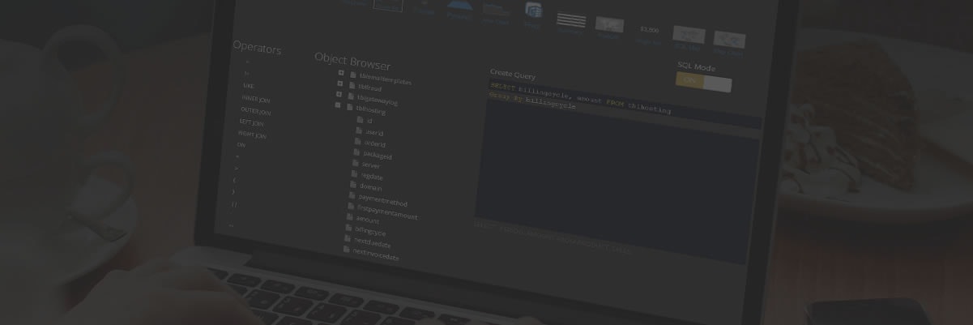Click the folder icon beside userid

tap(360, 130)
